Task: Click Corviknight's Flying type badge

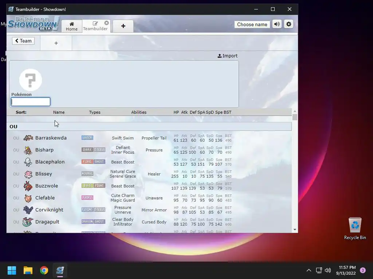Action: pyautogui.click(x=87, y=210)
